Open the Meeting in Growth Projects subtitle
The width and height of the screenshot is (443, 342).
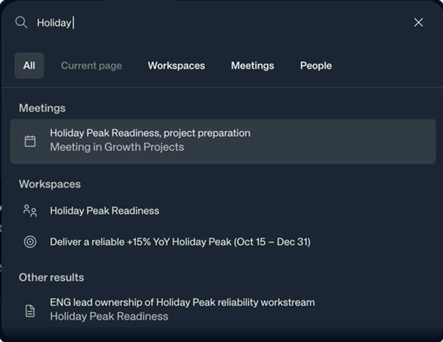(117, 147)
